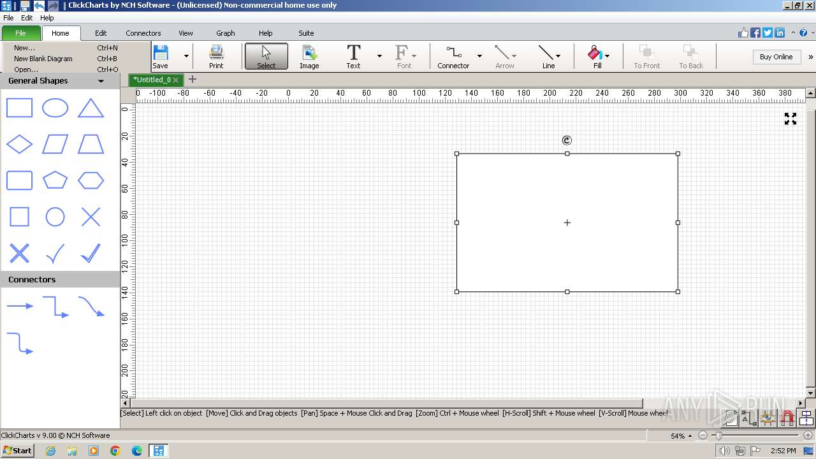Switch to the Connectors ribbon tab
Viewport: 816px width, 459px height.
[143, 33]
